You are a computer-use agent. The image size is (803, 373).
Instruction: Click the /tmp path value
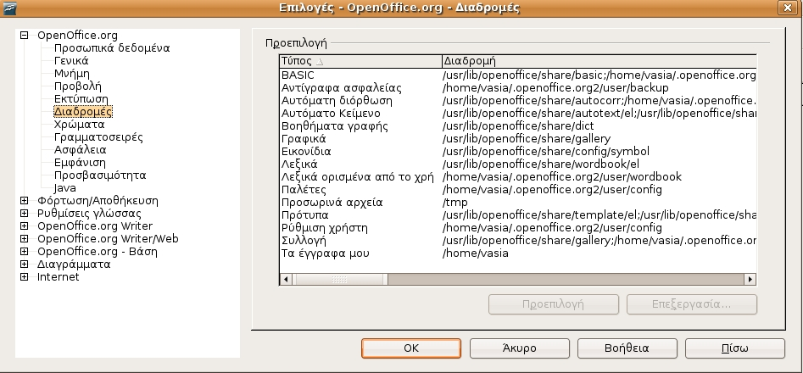click(455, 202)
